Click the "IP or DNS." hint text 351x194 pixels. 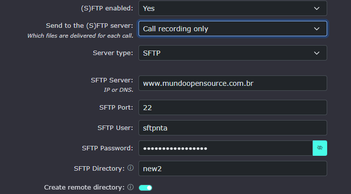119,90
